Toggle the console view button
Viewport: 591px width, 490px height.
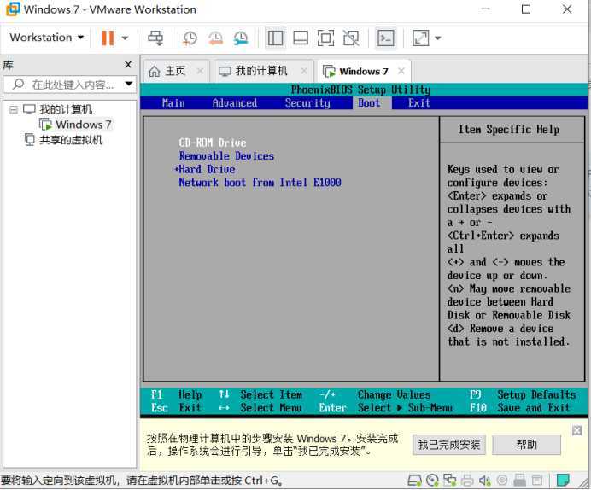click(386, 38)
